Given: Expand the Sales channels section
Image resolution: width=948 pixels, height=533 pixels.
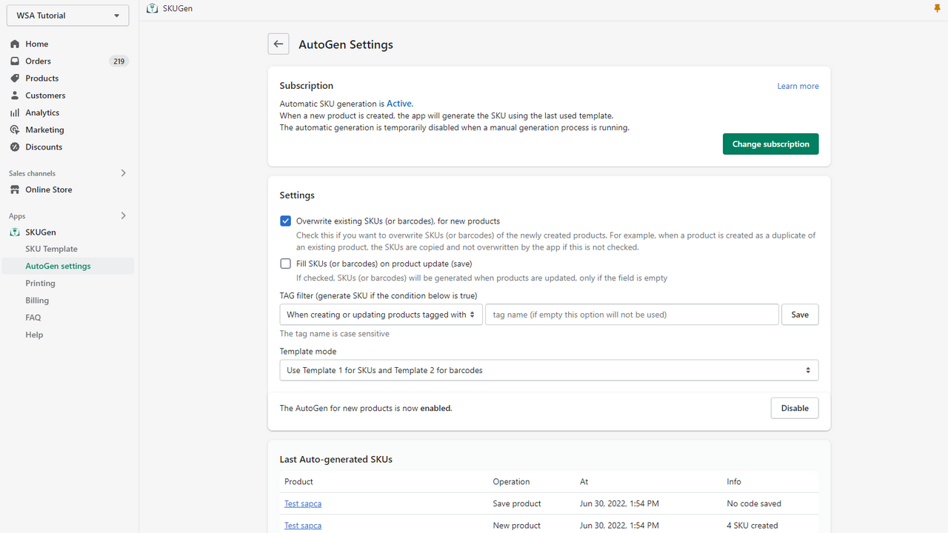Looking at the screenshot, I should coord(123,172).
